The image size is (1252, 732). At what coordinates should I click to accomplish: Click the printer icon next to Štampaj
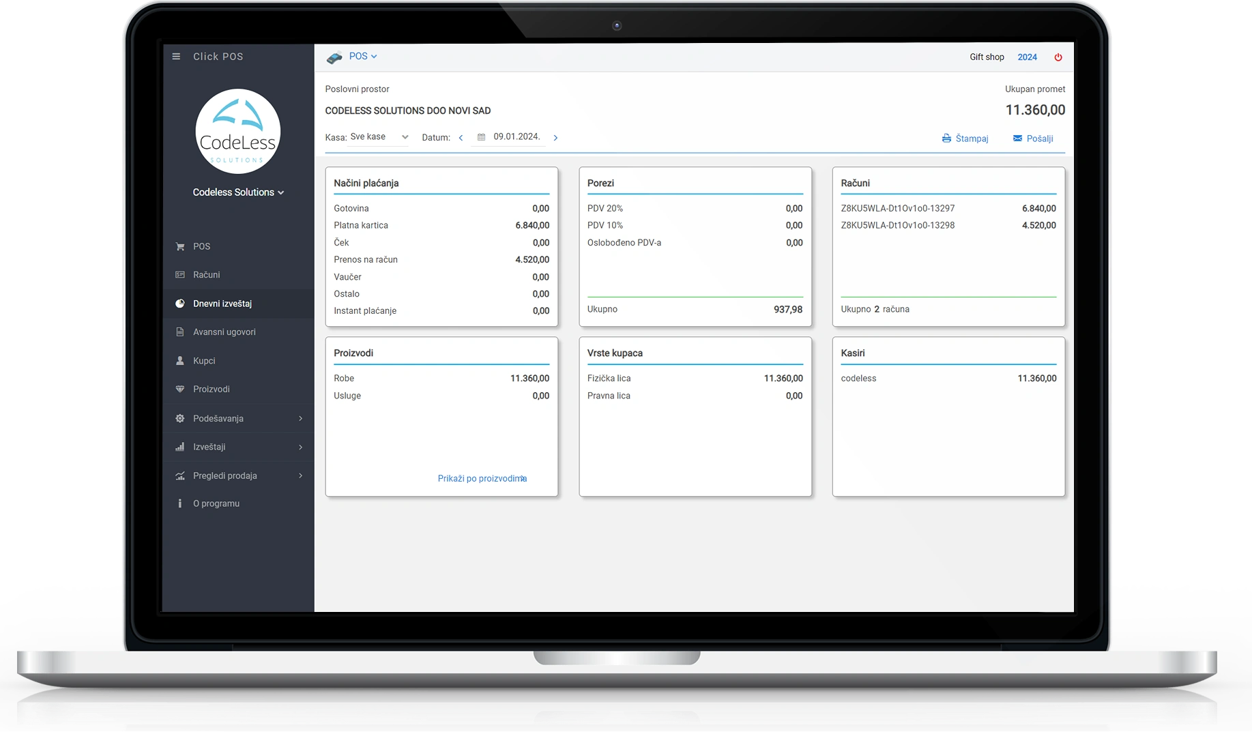coord(946,138)
